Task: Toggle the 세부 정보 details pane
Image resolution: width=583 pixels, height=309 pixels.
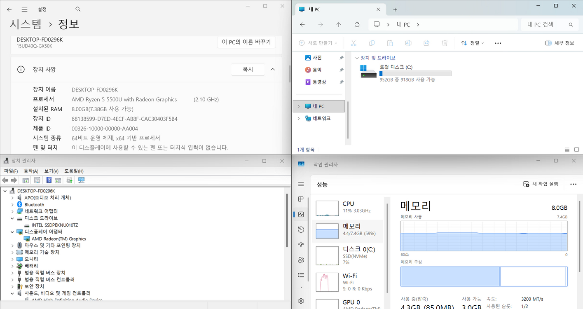Action: (559, 42)
